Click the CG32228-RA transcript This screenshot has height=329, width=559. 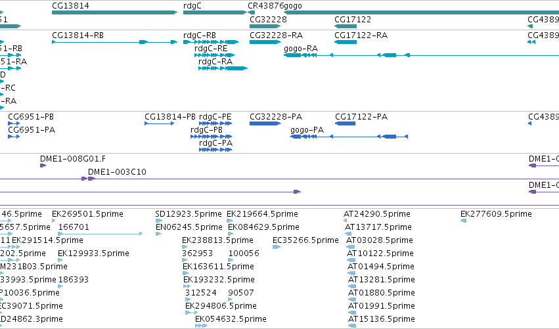[x=265, y=42]
